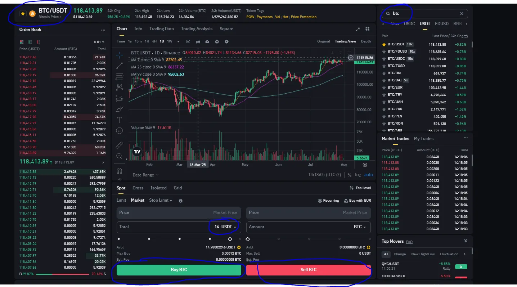Open the multi-chart layout grid icon

click(368, 29)
